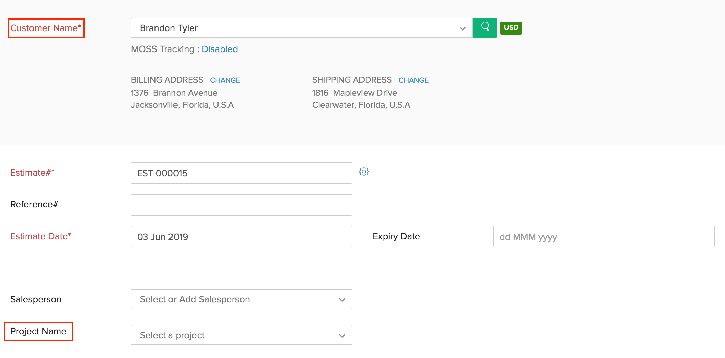Click the Project Name label

[x=38, y=331]
